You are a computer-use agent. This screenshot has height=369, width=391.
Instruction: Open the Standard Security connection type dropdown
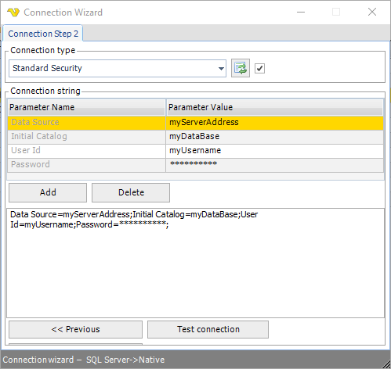coord(118,68)
